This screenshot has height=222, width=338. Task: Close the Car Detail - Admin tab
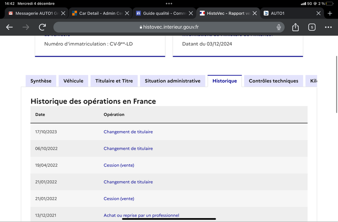click(x=127, y=14)
